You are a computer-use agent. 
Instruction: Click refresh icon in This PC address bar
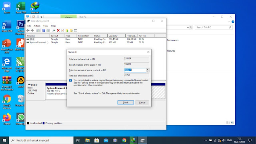pos(191,28)
